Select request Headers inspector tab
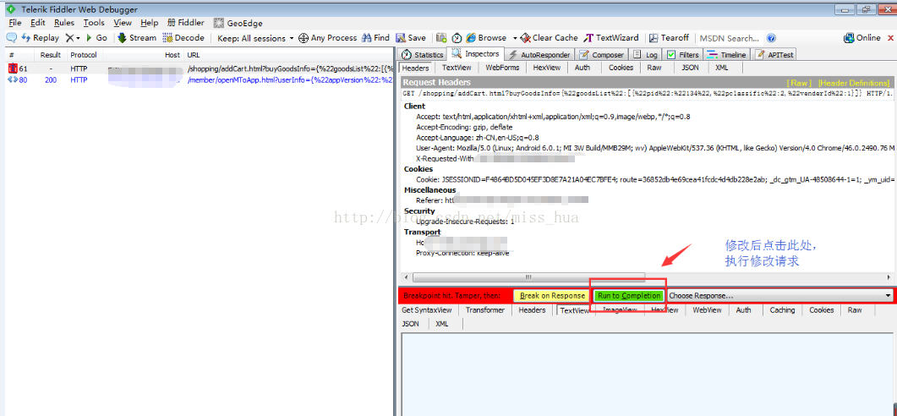Image resolution: width=897 pixels, height=416 pixels. (x=415, y=68)
